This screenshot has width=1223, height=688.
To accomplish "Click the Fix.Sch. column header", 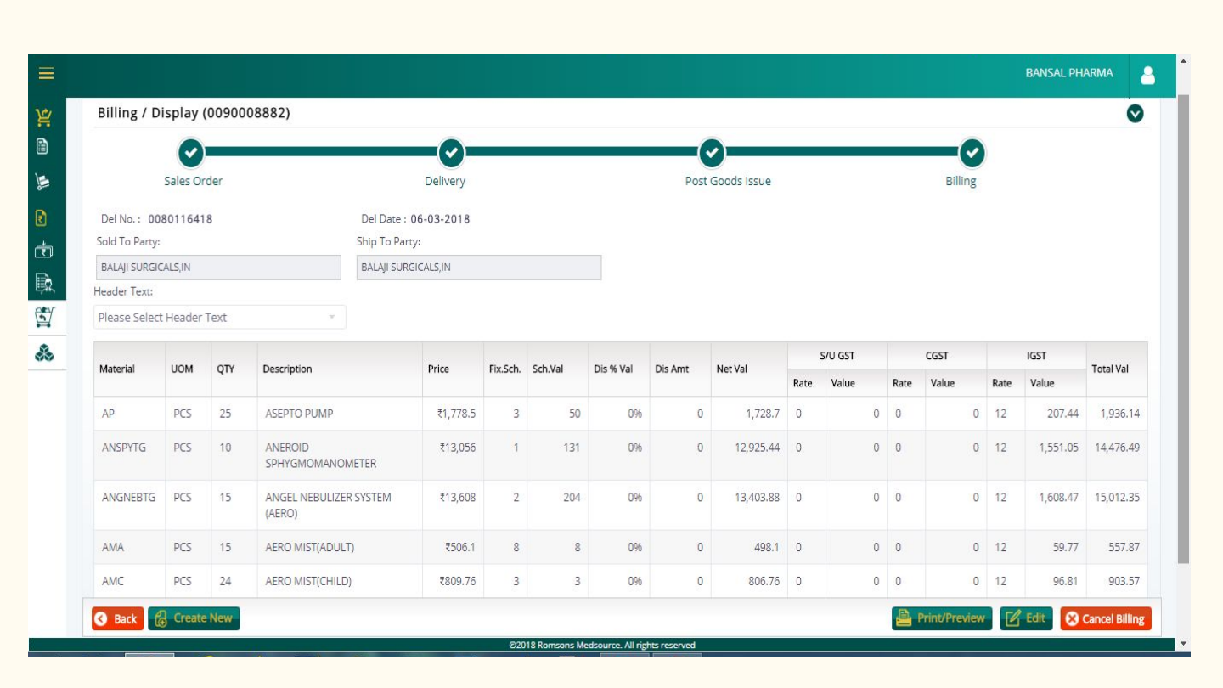I will point(505,369).
